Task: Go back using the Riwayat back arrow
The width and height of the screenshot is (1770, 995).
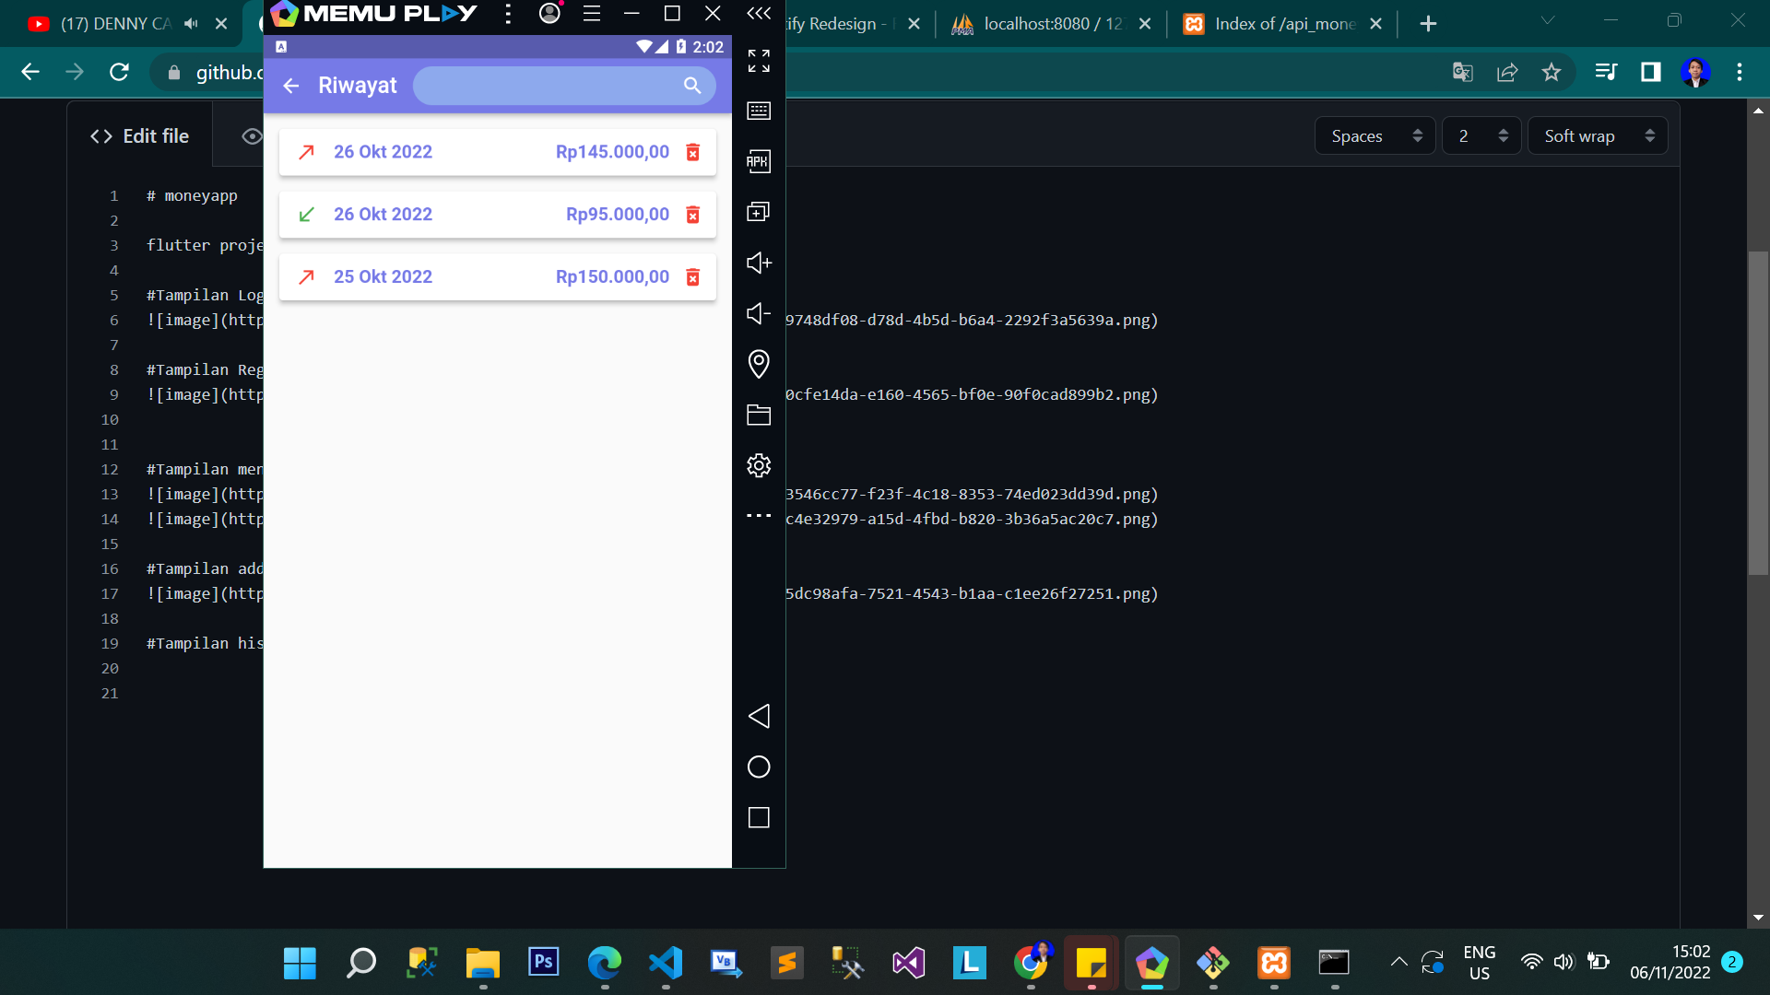Action: pos(291,86)
